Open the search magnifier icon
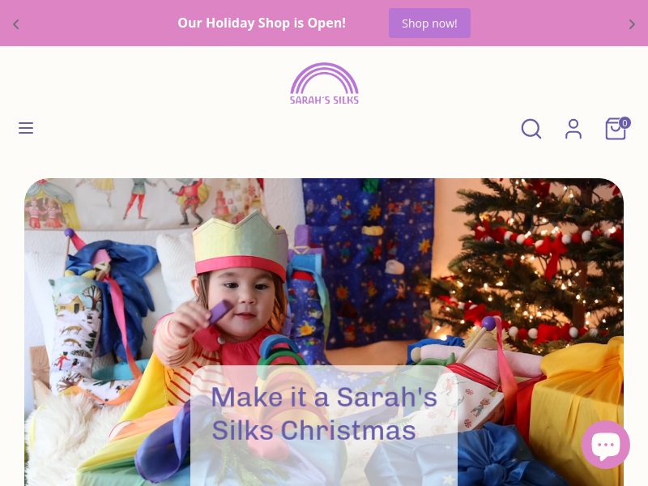 tap(531, 129)
